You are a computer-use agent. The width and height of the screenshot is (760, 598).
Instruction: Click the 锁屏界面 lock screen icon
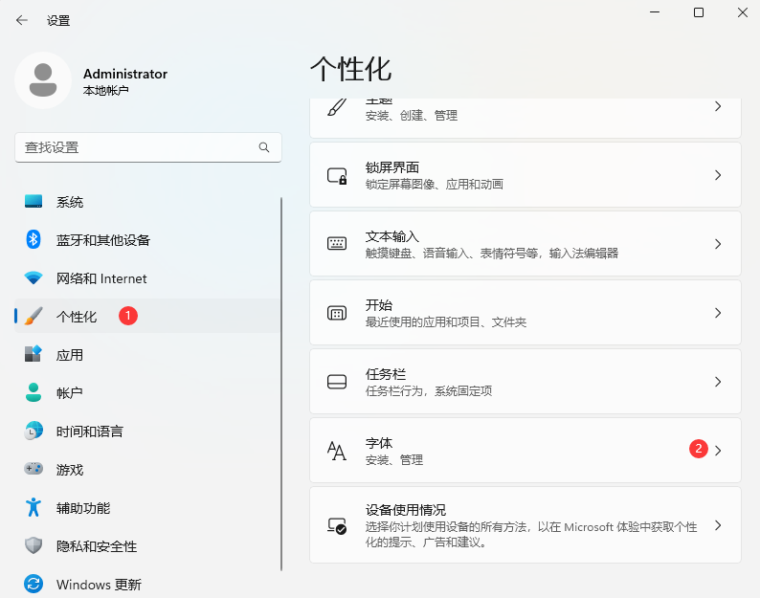coord(337,176)
